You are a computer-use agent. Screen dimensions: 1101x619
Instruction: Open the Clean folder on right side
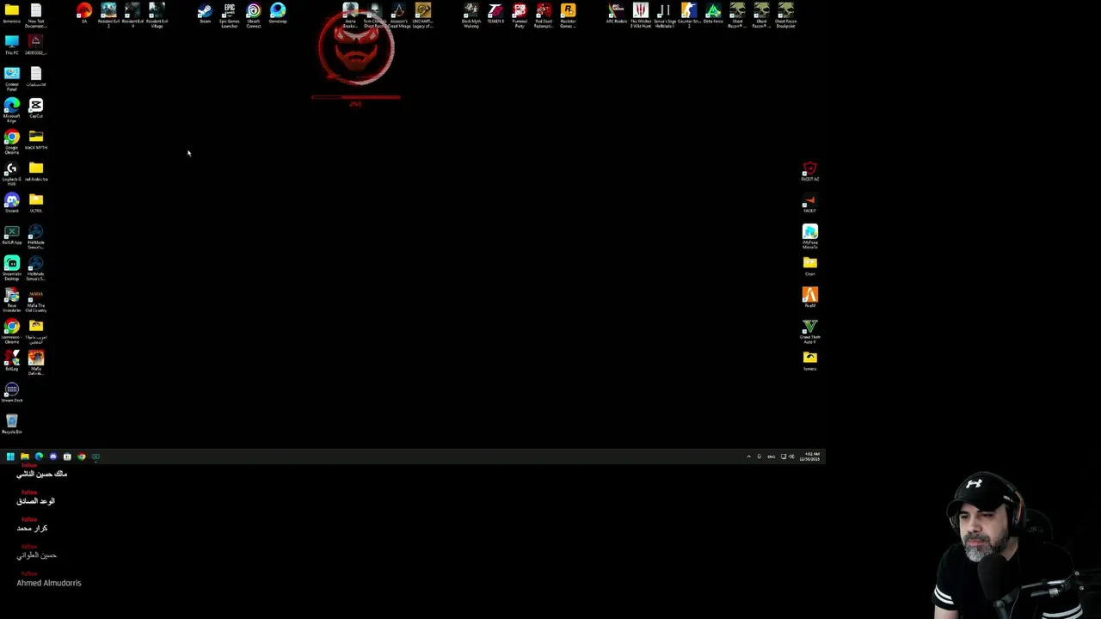pos(809,267)
